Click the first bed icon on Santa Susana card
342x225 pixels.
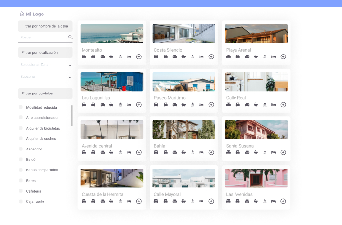click(229, 152)
